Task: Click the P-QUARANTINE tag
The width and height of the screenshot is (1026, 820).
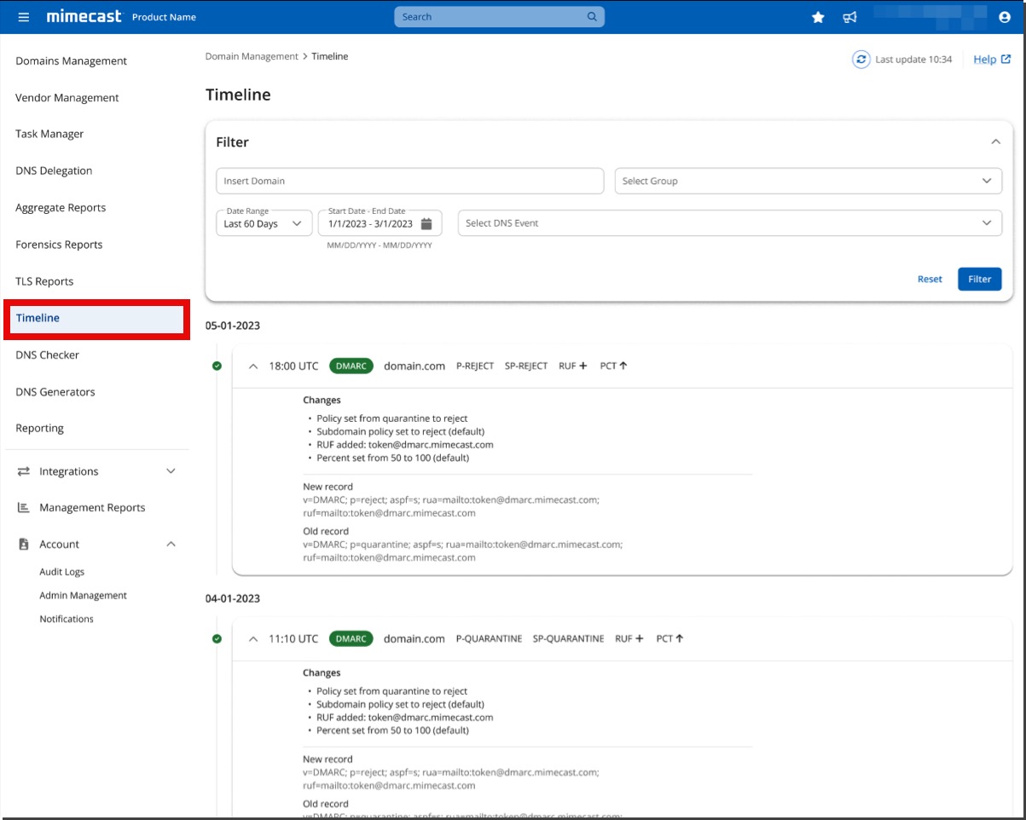Action: click(x=489, y=638)
